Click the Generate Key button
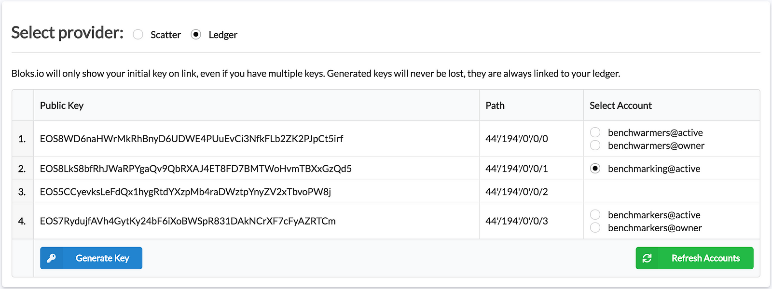This screenshot has width=772, height=289. 91,258
